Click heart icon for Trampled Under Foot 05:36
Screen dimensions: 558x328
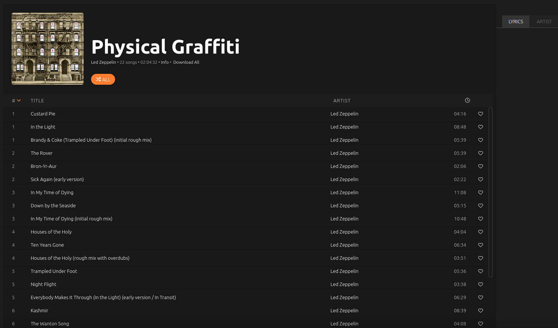[x=480, y=271]
